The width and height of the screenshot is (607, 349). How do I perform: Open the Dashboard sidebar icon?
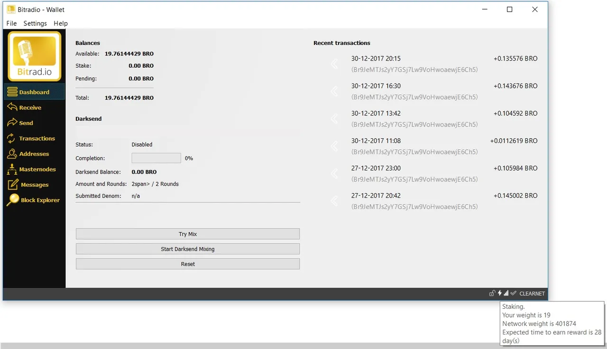(12, 92)
